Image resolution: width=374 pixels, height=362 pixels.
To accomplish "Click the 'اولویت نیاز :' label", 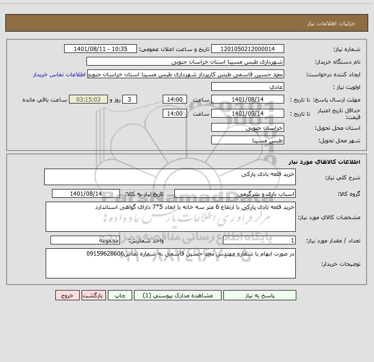I will (347, 87).
